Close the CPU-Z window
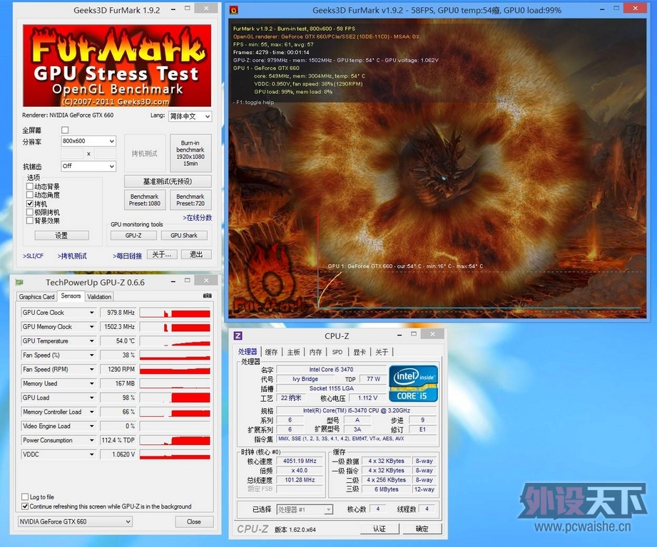The width and height of the screenshot is (657, 547). tap(432, 334)
